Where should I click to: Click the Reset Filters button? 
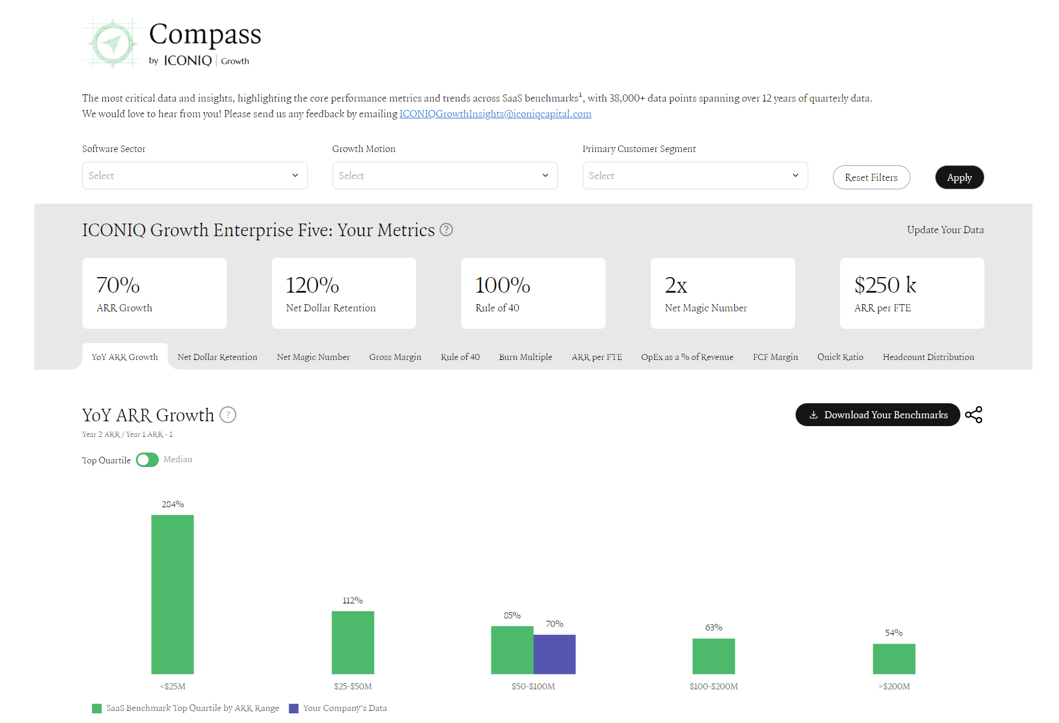coord(871,177)
